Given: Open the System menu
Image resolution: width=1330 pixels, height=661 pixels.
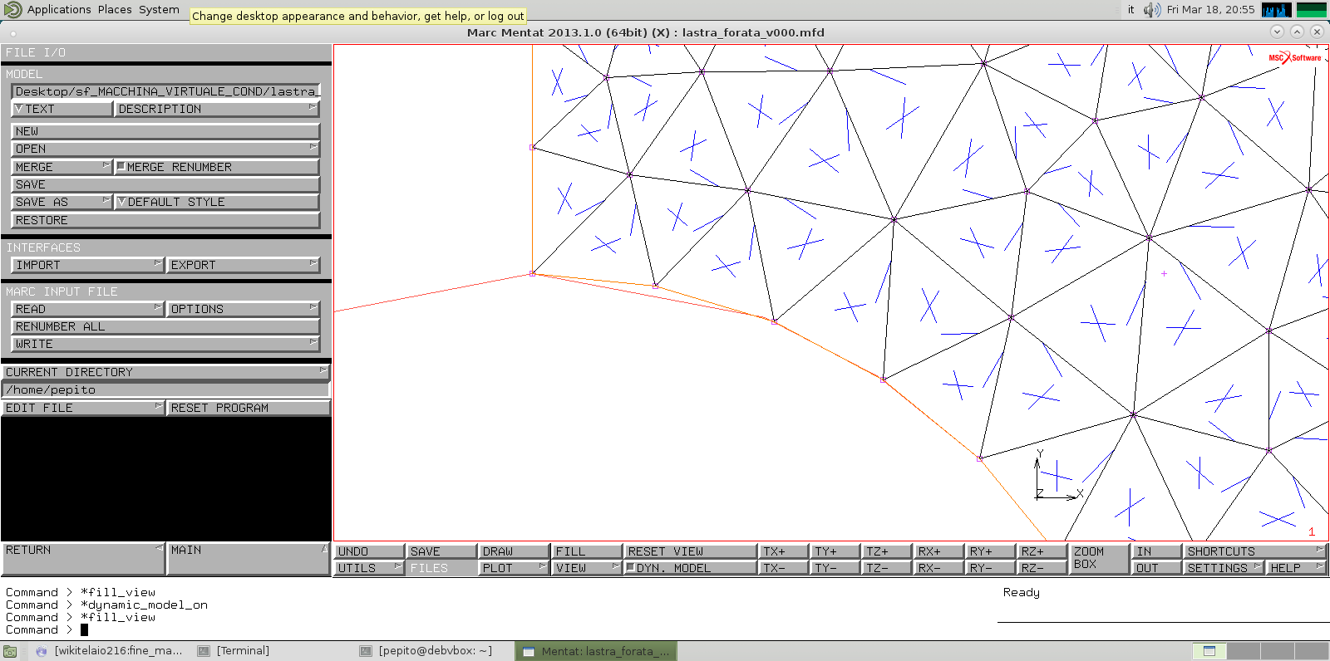Looking at the screenshot, I should pyautogui.click(x=159, y=10).
